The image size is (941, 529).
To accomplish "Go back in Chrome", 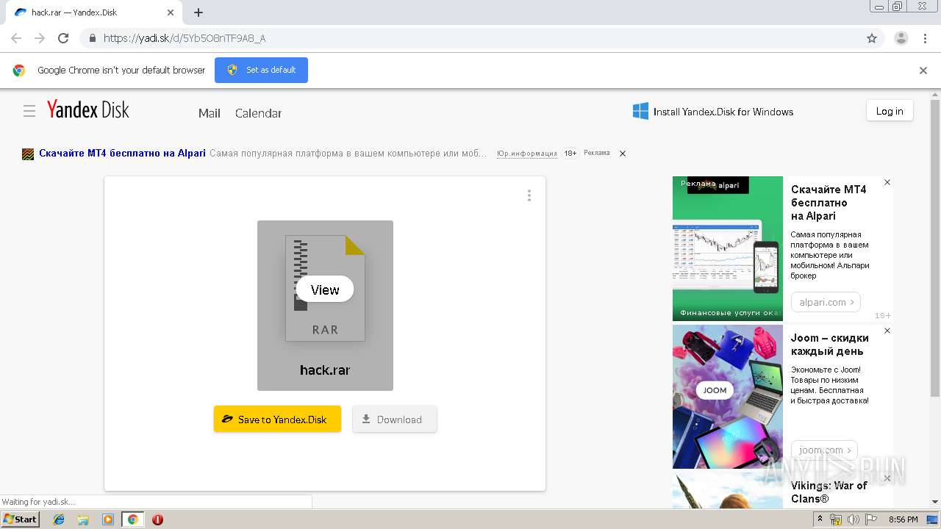I will [x=16, y=38].
